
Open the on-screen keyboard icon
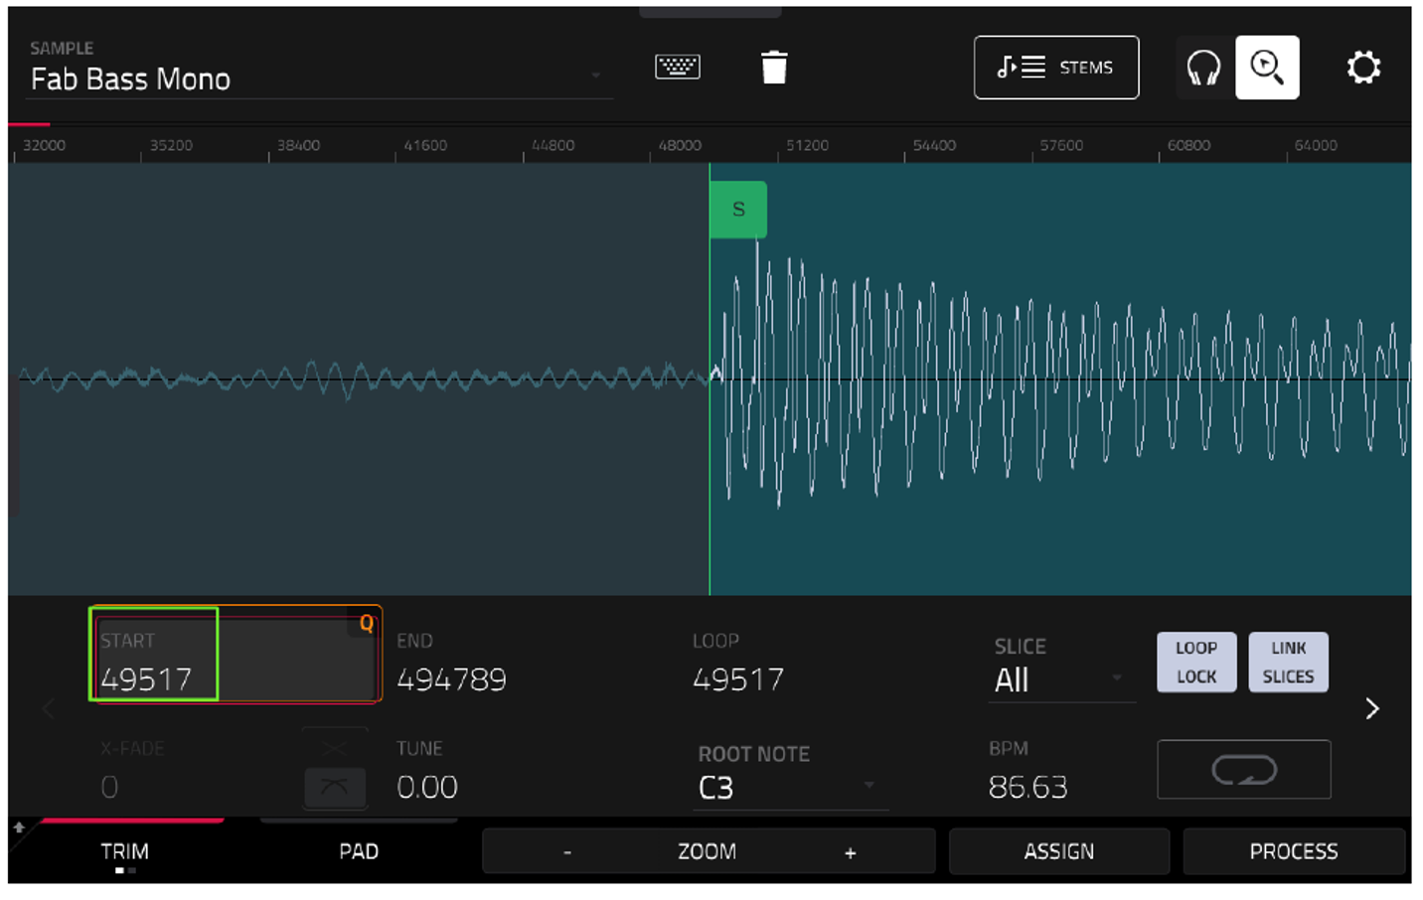[677, 67]
